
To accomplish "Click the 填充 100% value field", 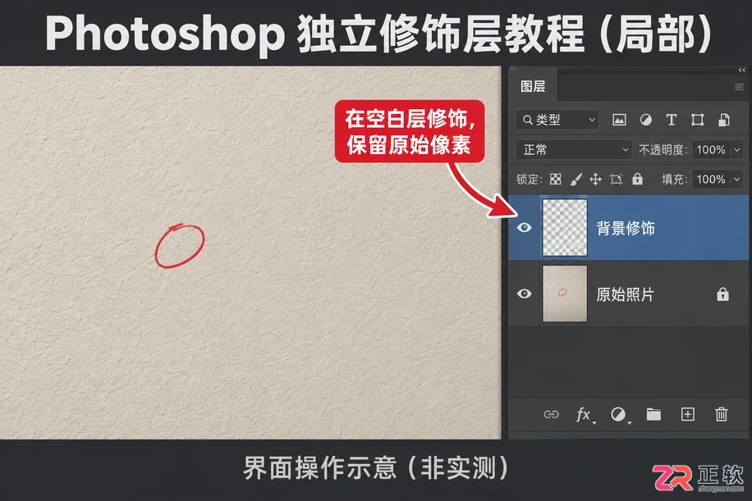I will [x=711, y=179].
